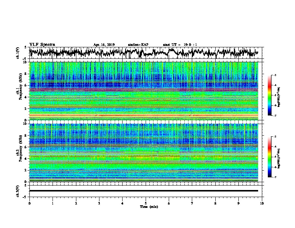Click time axis tick label "1"

53,203
